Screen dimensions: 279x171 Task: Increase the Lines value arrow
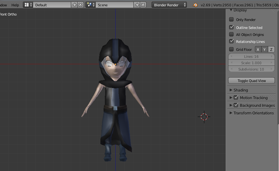click(271, 56)
